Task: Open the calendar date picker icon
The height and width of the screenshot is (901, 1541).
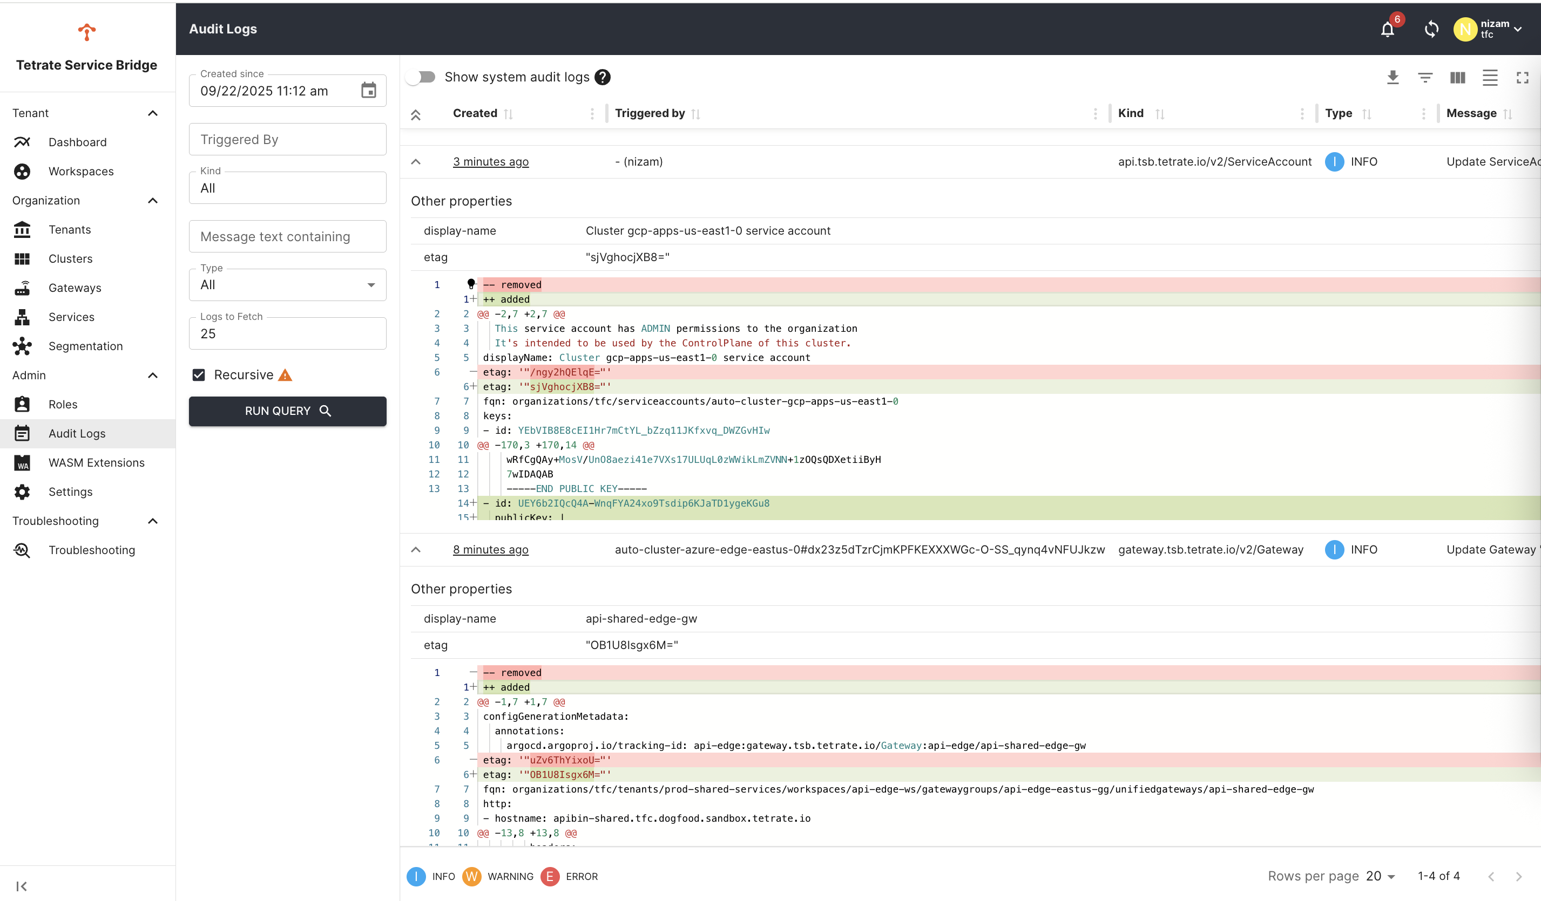Action: coord(368,91)
